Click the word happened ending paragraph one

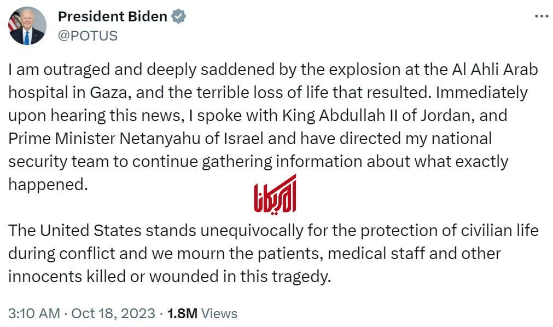pyautogui.click(x=48, y=185)
